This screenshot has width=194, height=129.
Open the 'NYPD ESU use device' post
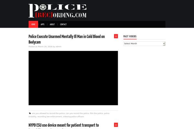tap(64, 126)
